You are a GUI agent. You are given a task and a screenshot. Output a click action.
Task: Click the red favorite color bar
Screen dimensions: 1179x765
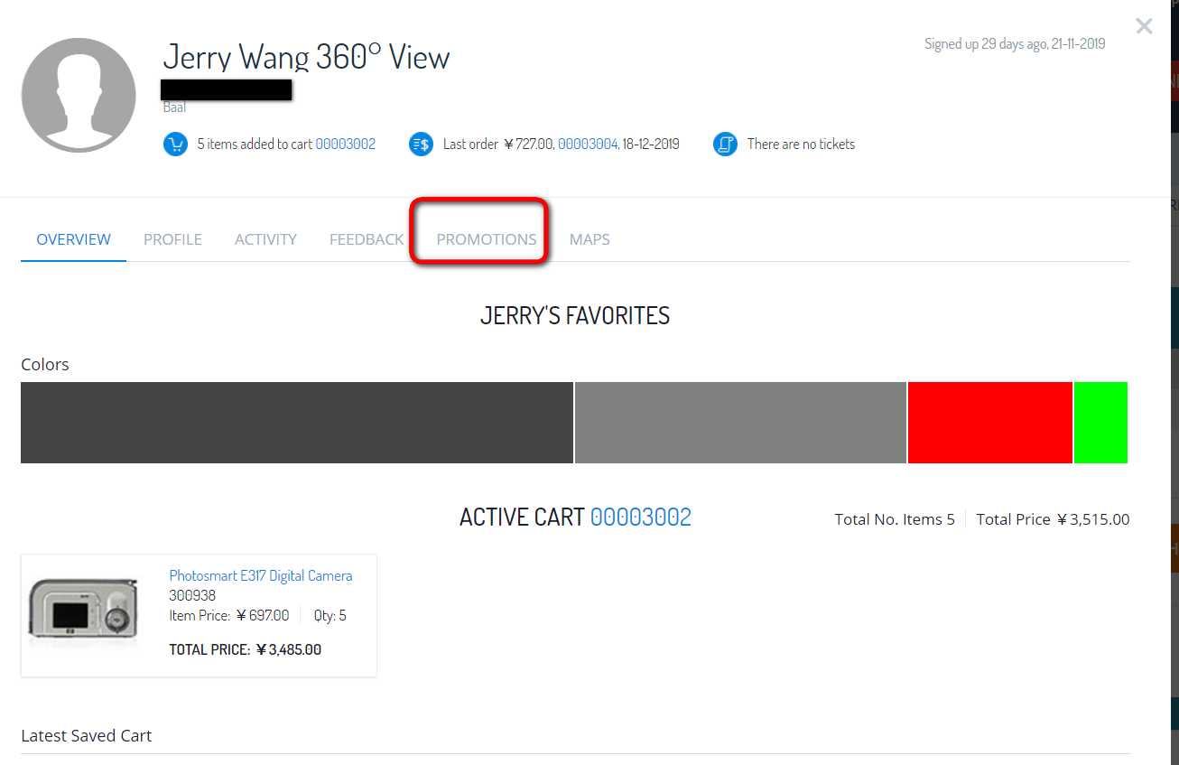pyautogui.click(x=990, y=423)
